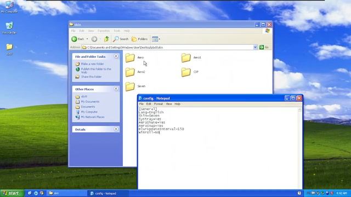Click the WinRoll=No line
351x197 pixels.
pos(149,132)
